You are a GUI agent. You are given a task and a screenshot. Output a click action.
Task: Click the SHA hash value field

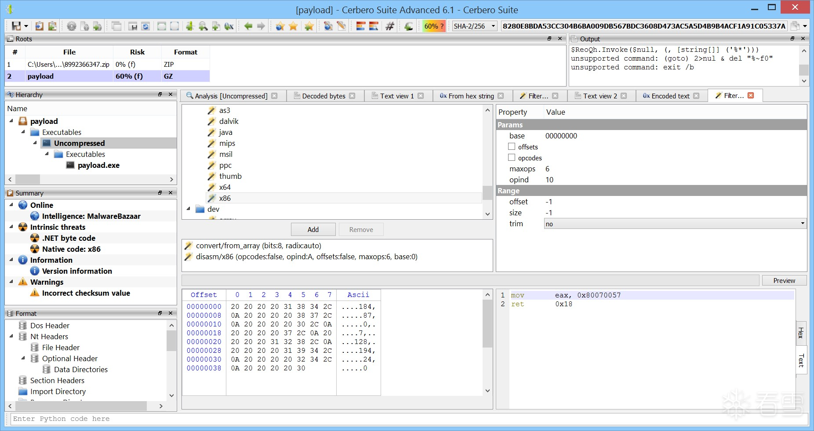(644, 26)
